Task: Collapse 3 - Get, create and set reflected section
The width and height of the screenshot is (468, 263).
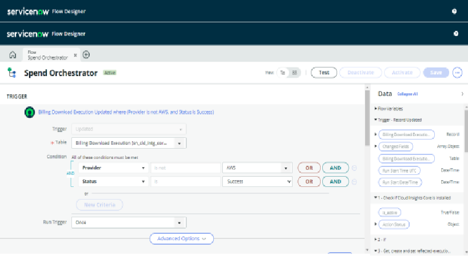Action: point(412,251)
